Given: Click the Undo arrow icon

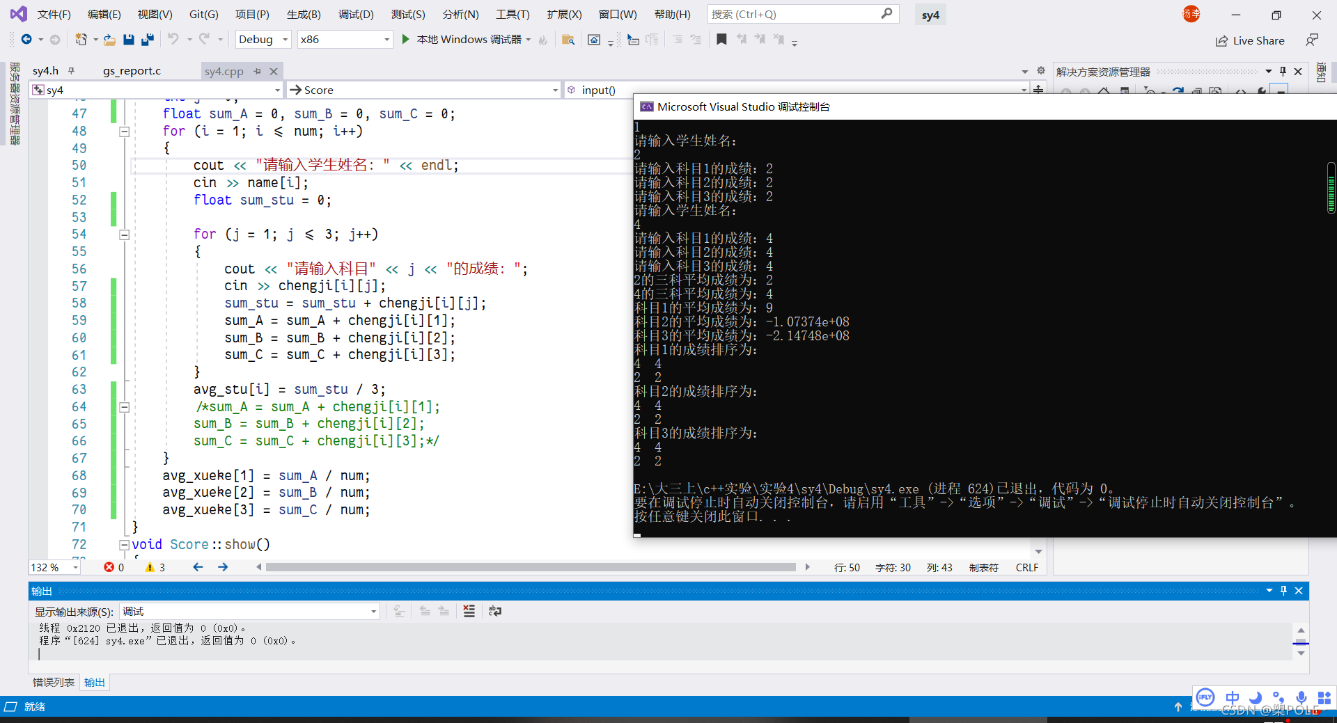Looking at the screenshot, I should pyautogui.click(x=173, y=40).
